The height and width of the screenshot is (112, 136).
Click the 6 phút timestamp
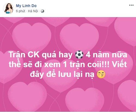(x=20, y=11)
